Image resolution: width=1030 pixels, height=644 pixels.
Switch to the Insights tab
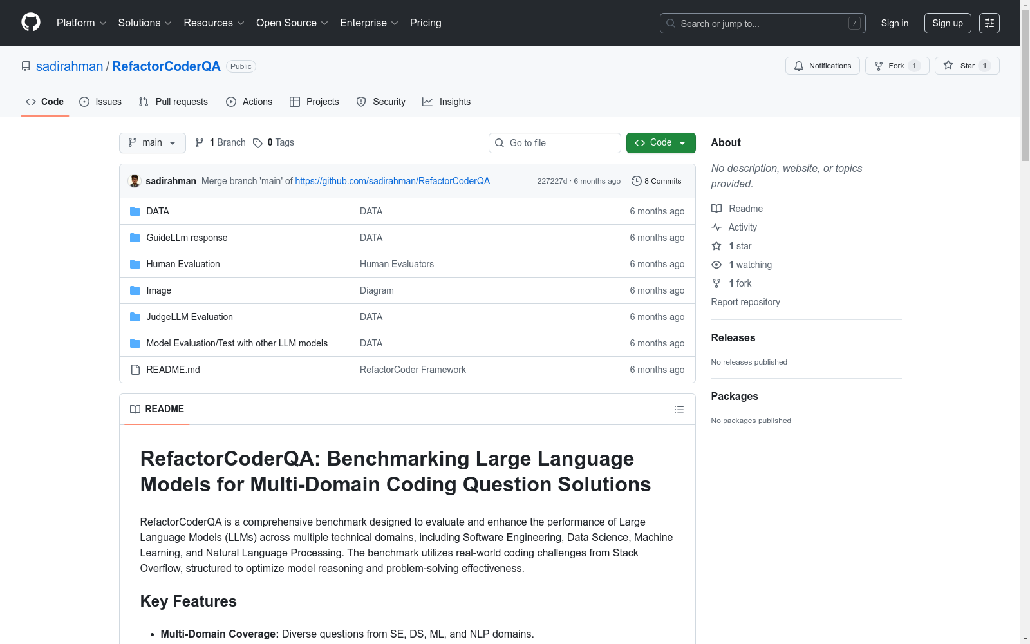tap(447, 102)
